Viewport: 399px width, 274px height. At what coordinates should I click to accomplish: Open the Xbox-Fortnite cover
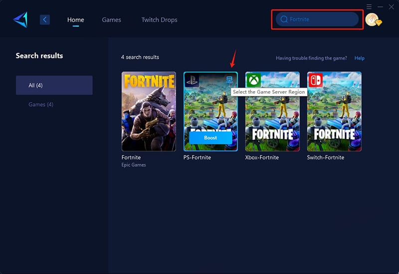[272, 111]
